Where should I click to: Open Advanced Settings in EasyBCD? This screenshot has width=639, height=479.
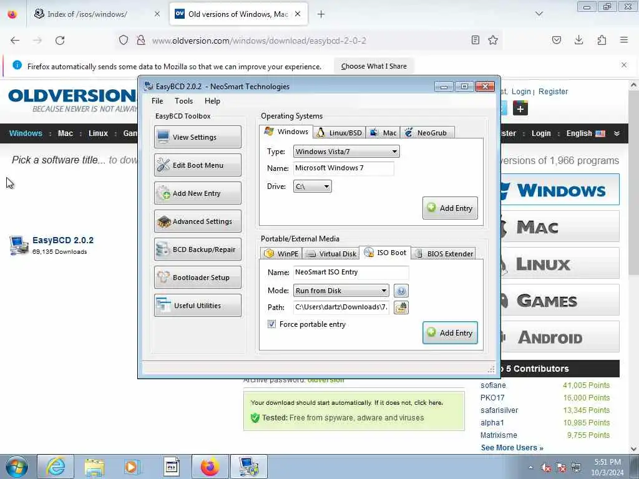pyautogui.click(x=198, y=221)
